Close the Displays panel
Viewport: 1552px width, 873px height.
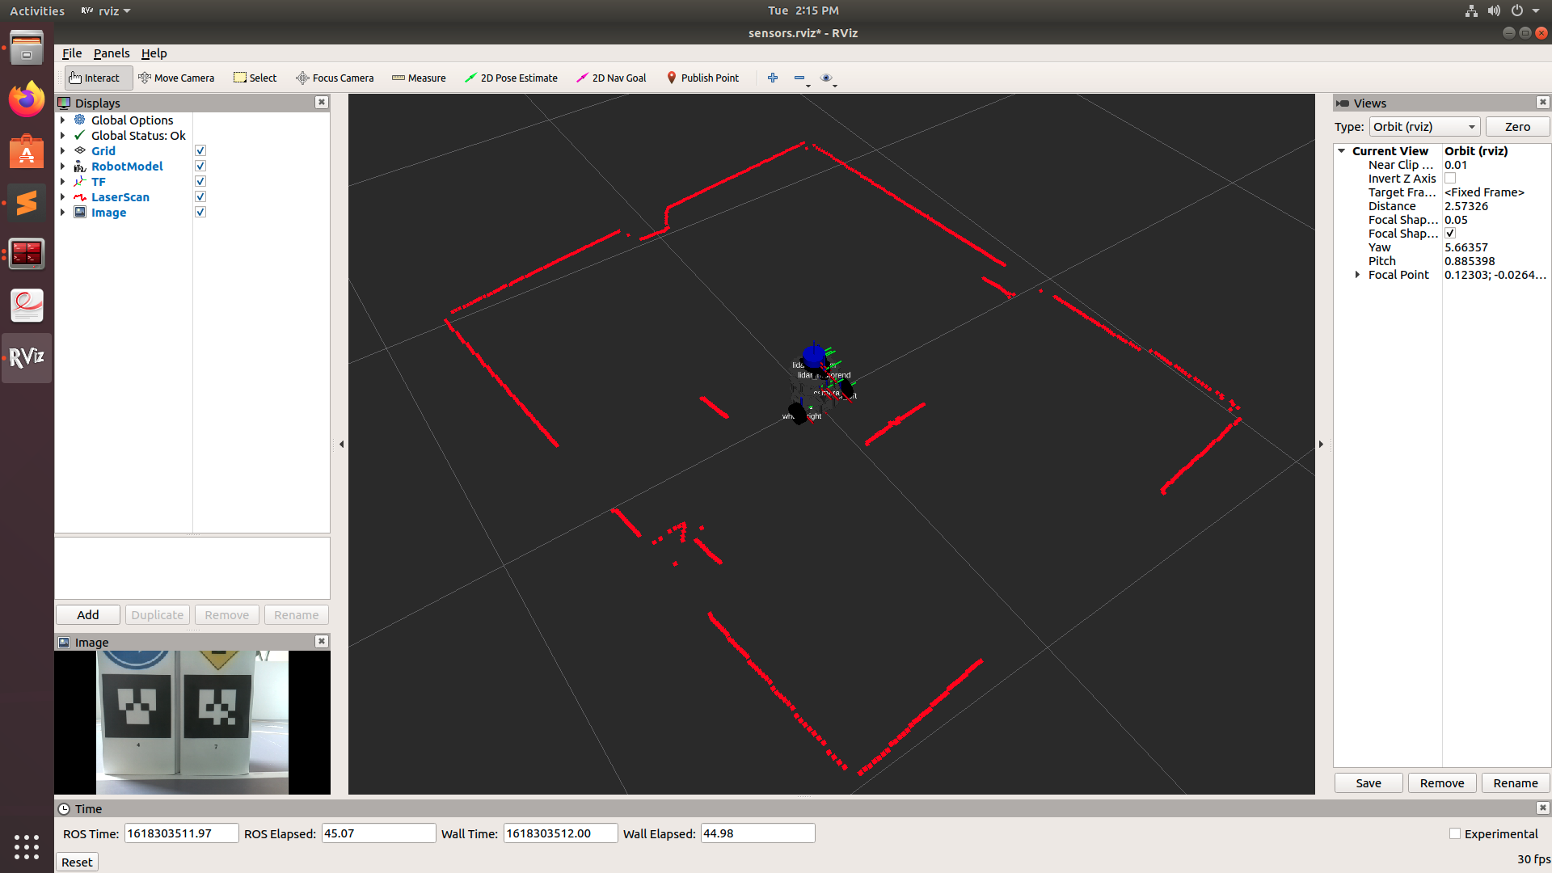pyautogui.click(x=322, y=102)
